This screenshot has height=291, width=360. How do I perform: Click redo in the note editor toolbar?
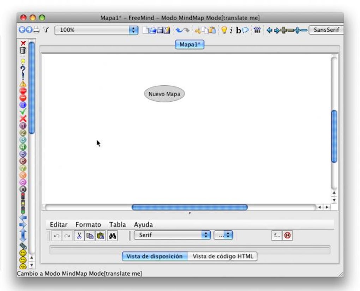67,236
